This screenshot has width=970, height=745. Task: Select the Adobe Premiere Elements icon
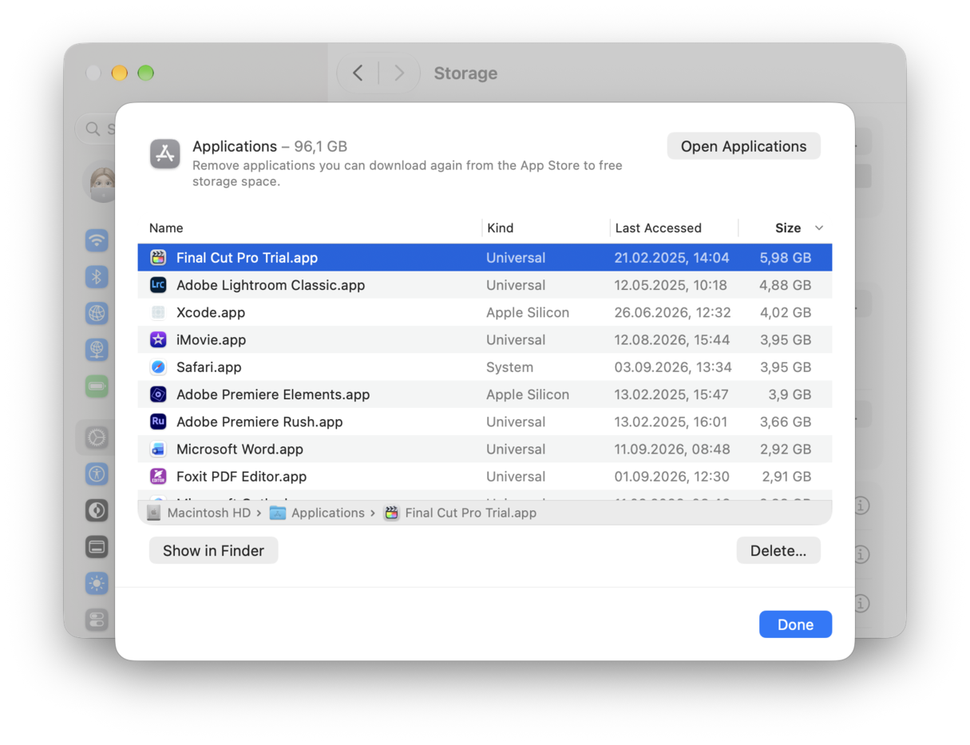pos(158,394)
